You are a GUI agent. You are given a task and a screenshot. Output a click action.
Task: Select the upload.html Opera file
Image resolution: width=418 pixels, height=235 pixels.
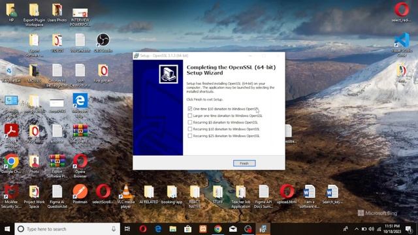coord(287,194)
